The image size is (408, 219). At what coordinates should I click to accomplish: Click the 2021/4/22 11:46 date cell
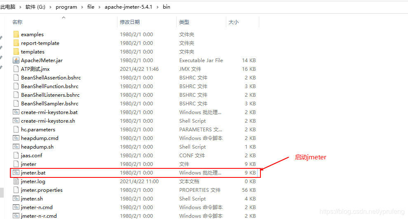pos(139,69)
